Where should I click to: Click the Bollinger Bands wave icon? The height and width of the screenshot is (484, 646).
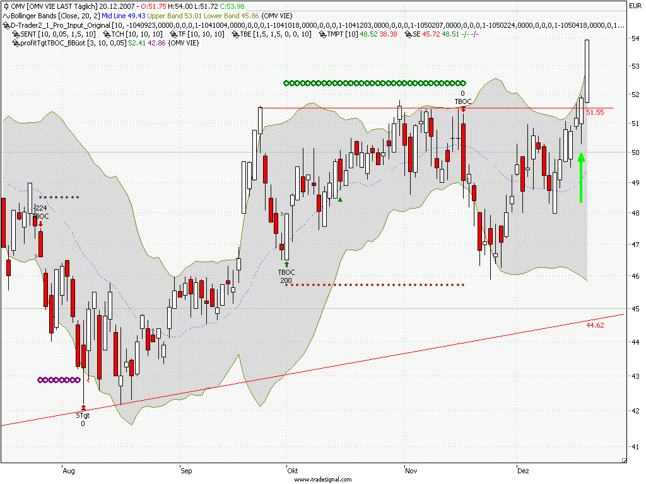pos(6,16)
